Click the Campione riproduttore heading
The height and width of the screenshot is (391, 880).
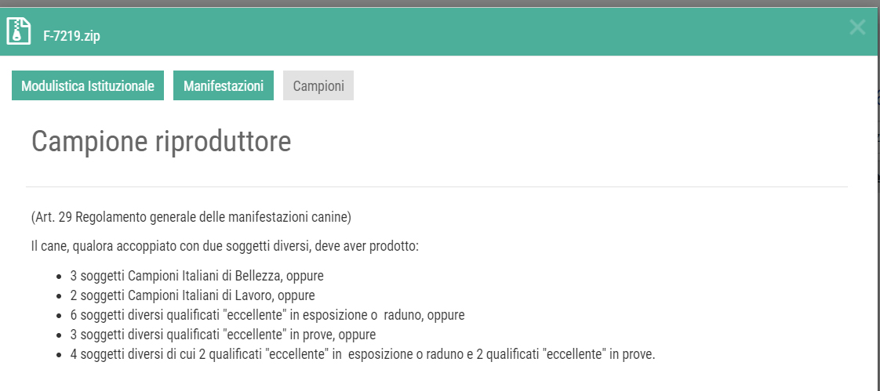tap(161, 141)
